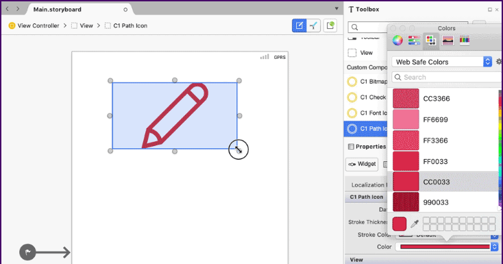Screen dimensions: 503x264
Task: Open the Color property dropdown arrow
Action: coord(494,247)
